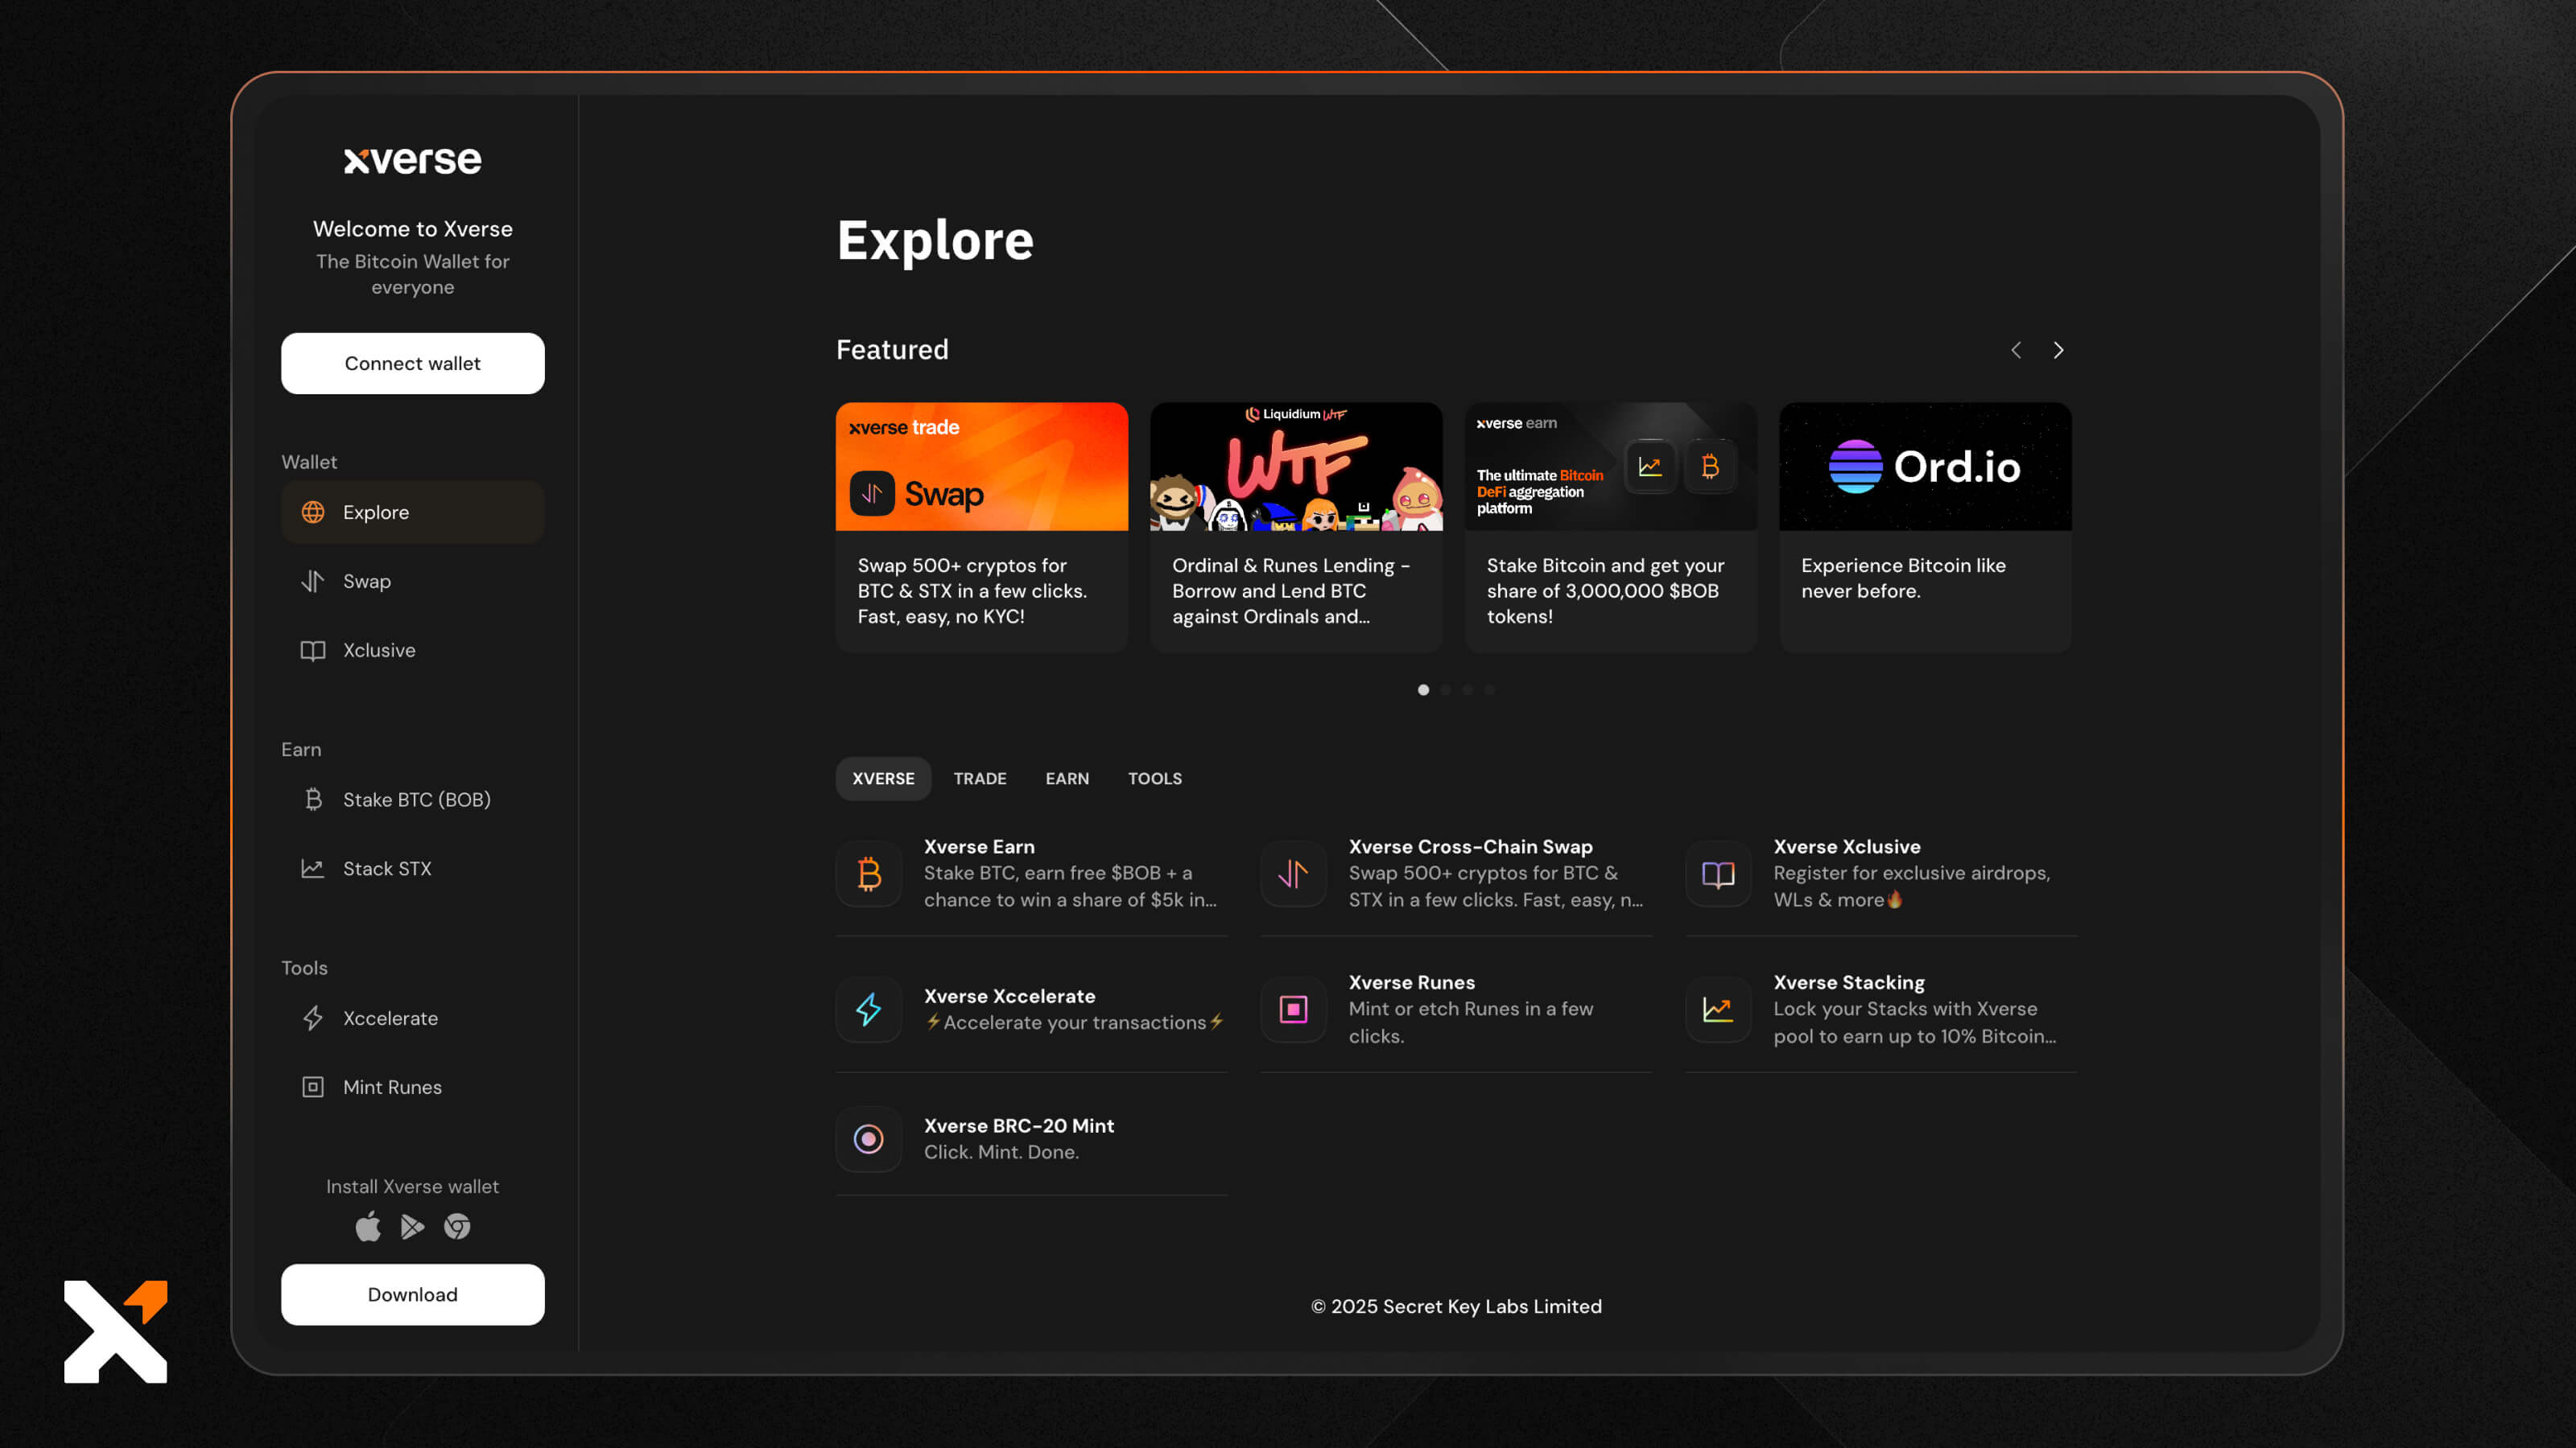Switch to the EARN tab
This screenshot has width=2576, height=1448.
(1067, 779)
